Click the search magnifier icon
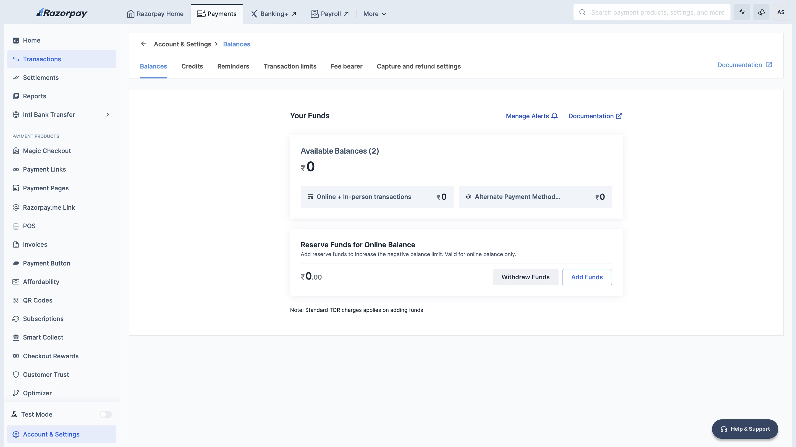 (x=582, y=12)
